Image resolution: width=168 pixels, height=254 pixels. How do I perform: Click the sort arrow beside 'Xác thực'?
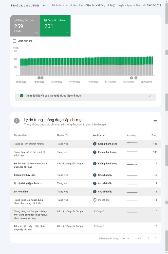tap(104, 135)
